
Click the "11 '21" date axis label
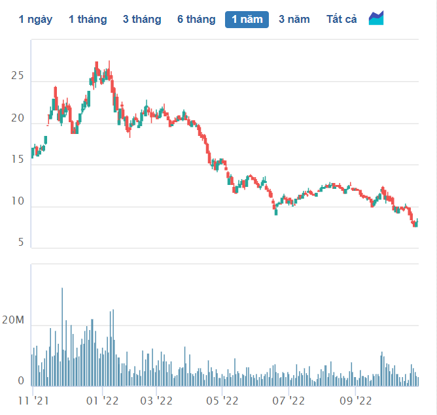point(32,400)
